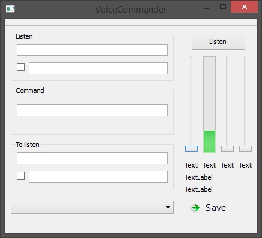Click the VoiceCommander app icon in title bar
This screenshot has height=238, width=262.
pyautogui.click(x=10, y=9)
